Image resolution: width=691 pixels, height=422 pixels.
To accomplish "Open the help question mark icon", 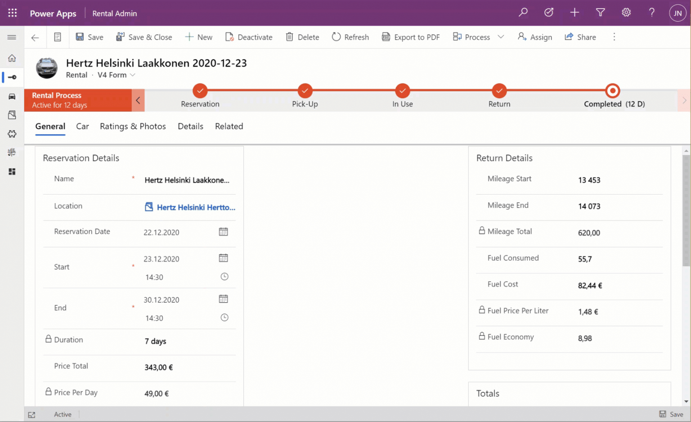I will click(x=651, y=13).
